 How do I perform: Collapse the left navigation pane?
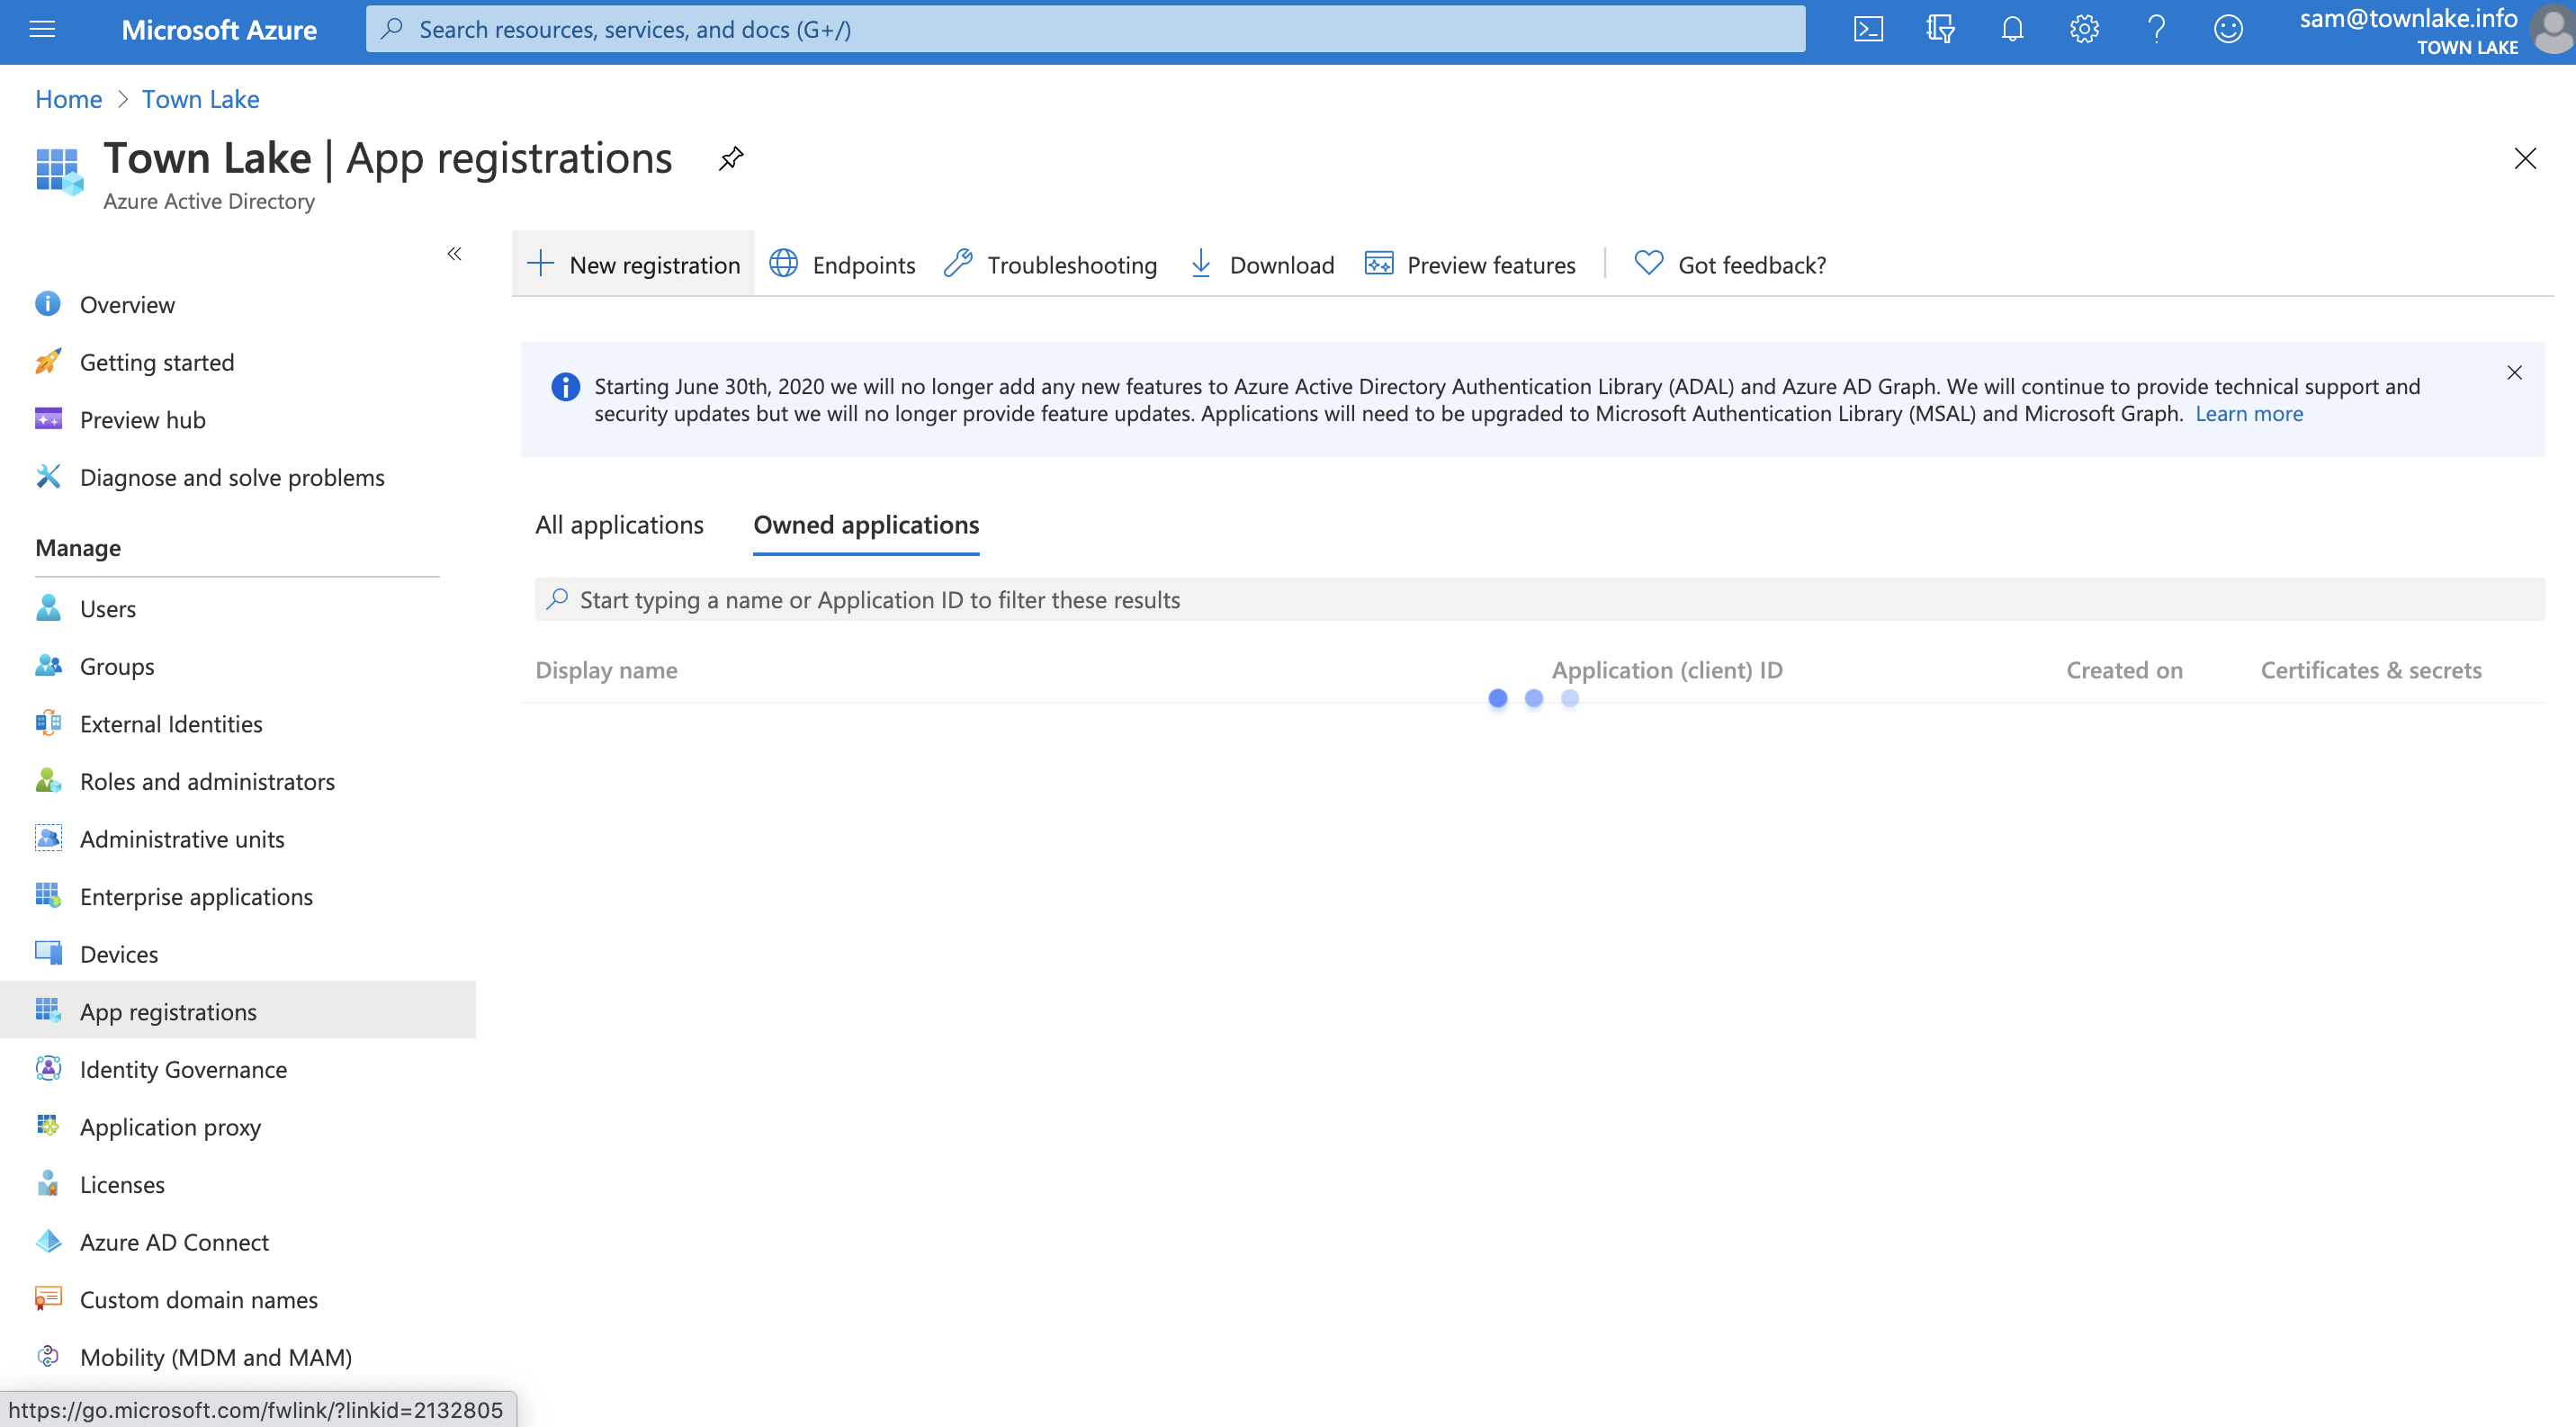[455, 254]
